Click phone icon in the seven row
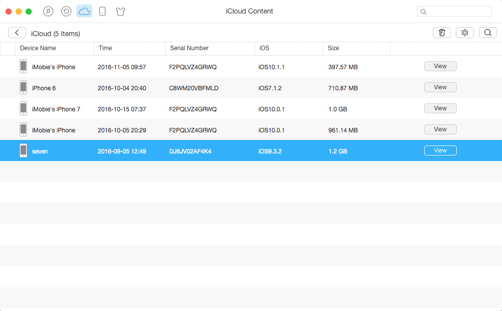 tap(24, 150)
